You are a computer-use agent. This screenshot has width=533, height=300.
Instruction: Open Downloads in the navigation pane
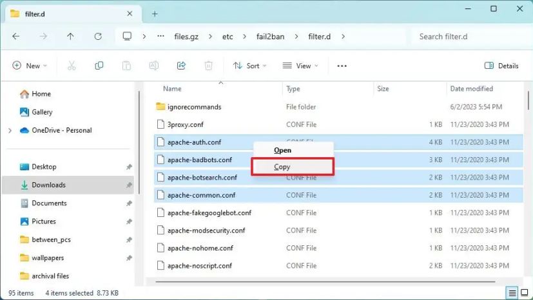coord(49,185)
